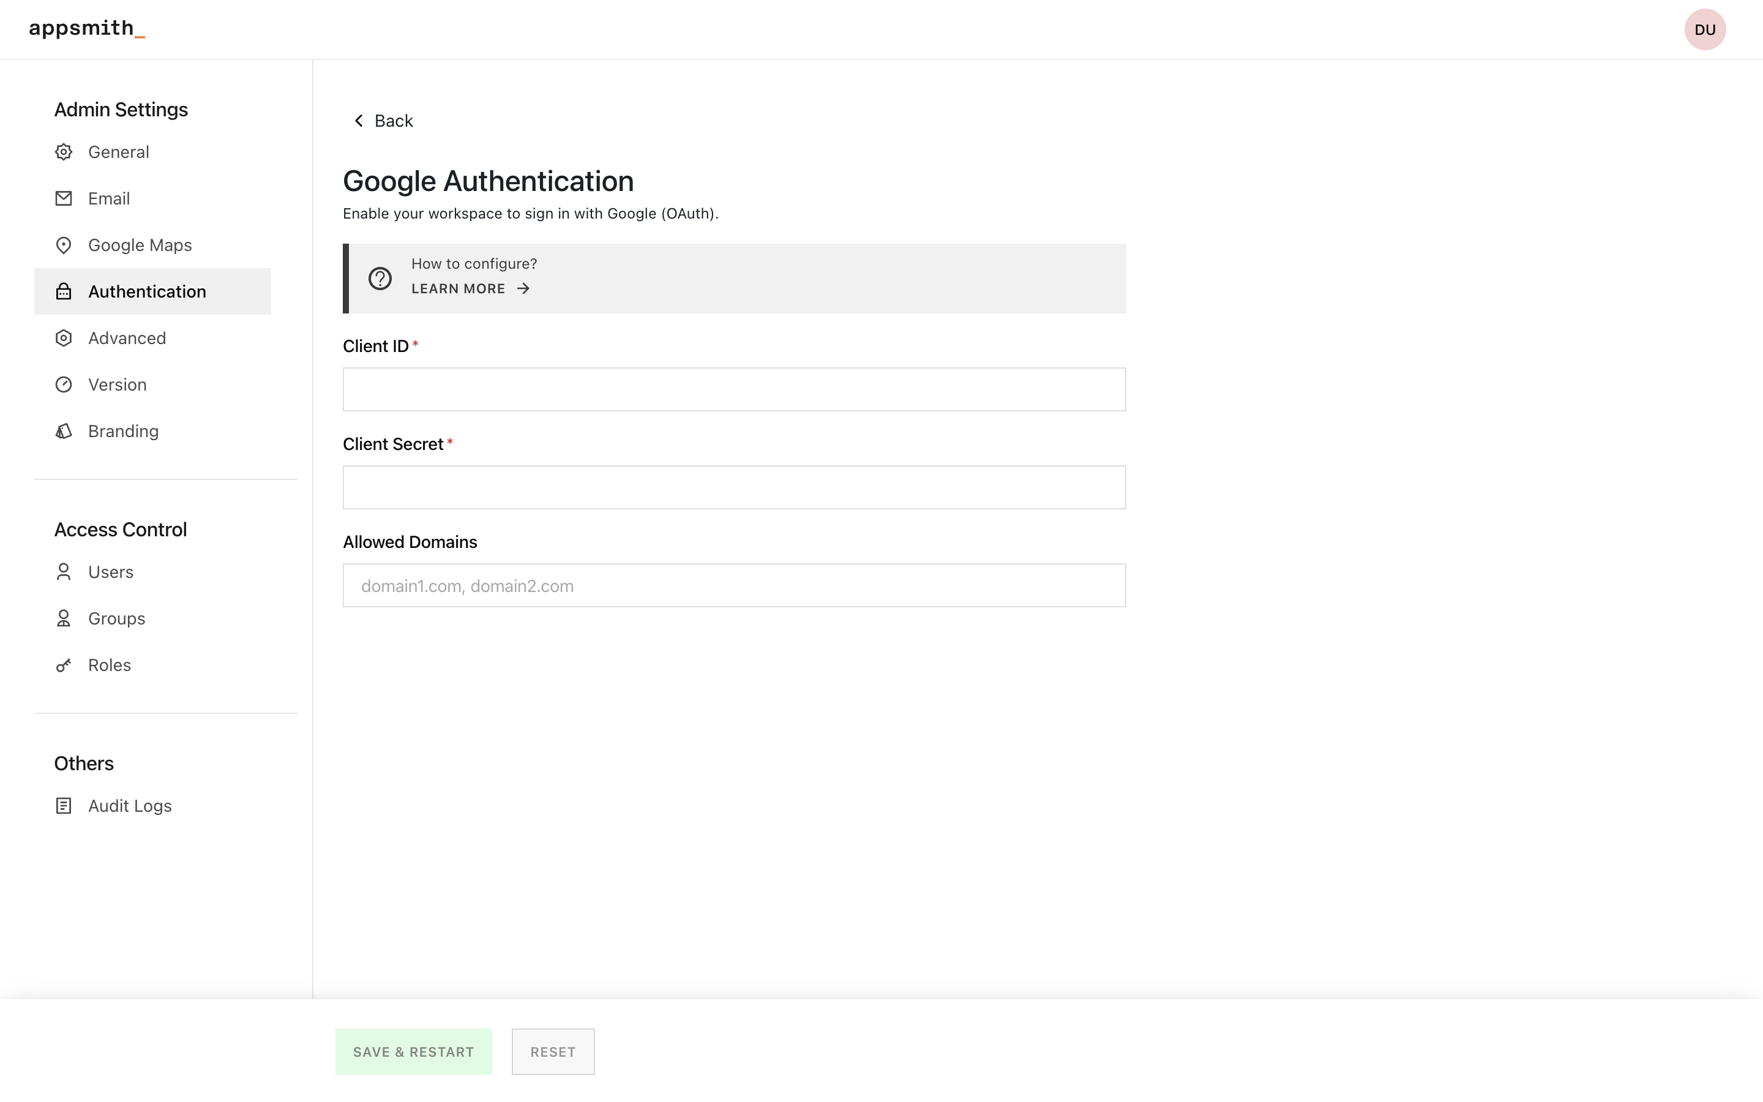Image resolution: width=1763 pixels, height=1102 pixels.
Task: Click the Roles key icon
Action: [x=64, y=665]
